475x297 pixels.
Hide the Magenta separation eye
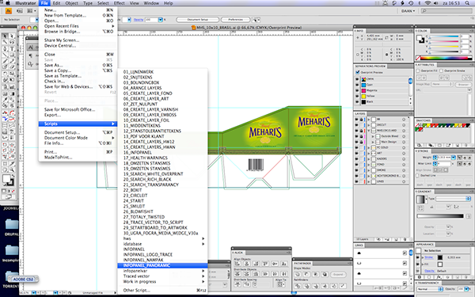[x=357, y=90]
